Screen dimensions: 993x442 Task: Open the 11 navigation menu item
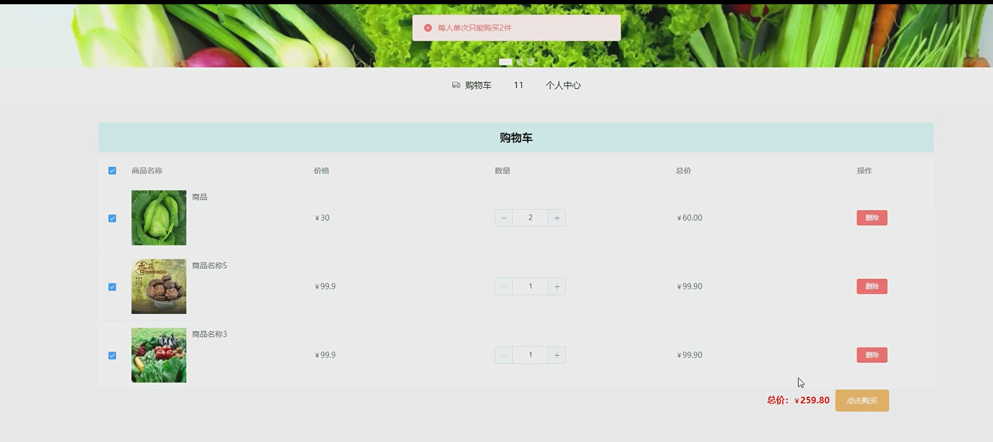click(x=518, y=85)
